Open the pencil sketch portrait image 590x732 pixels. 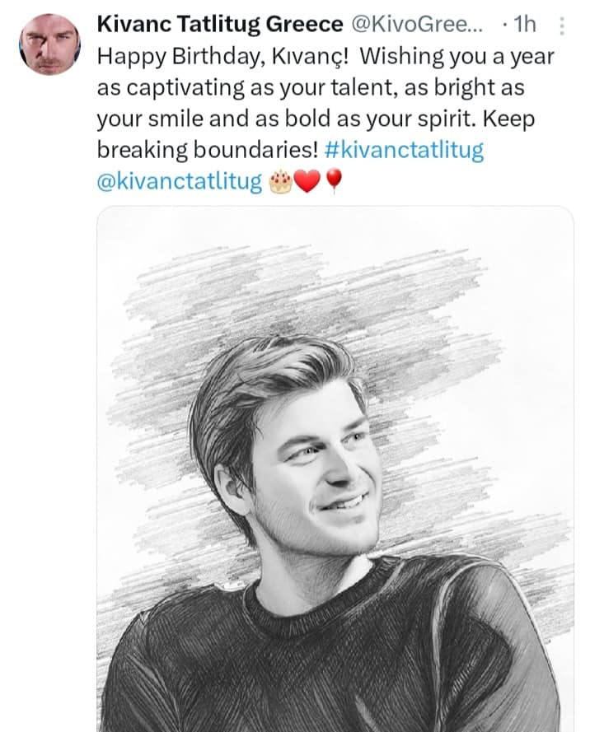[x=335, y=469]
